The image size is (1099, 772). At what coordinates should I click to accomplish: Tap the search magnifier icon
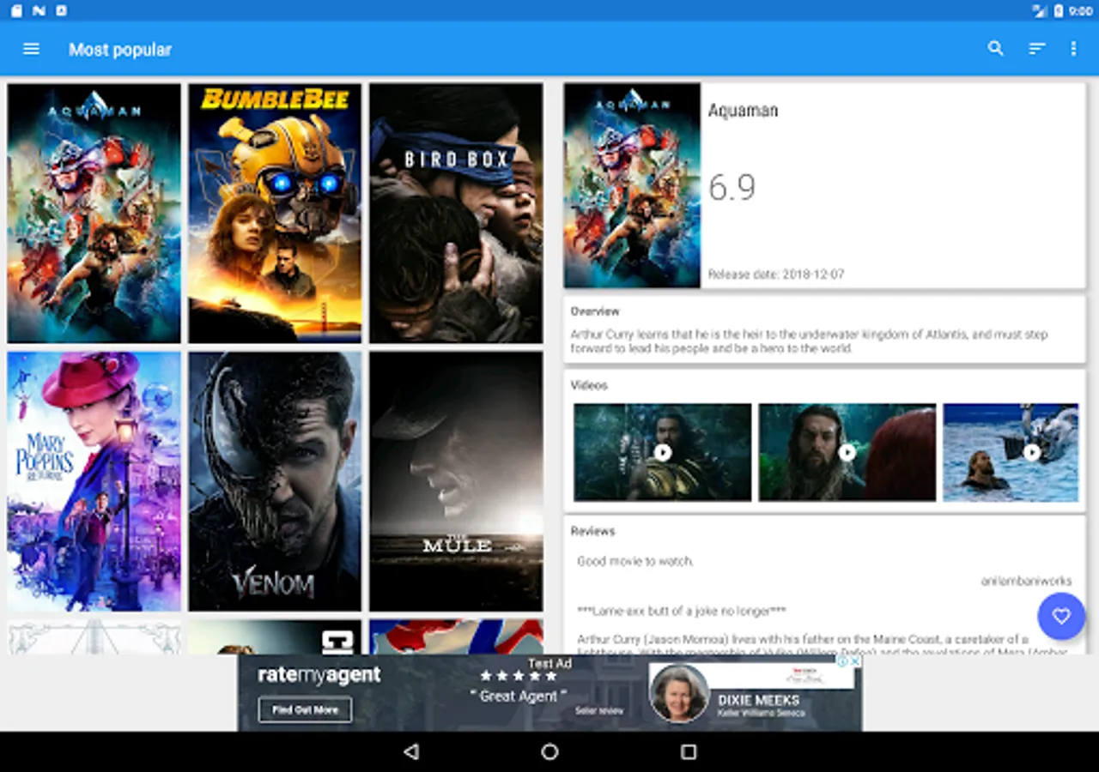click(995, 49)
